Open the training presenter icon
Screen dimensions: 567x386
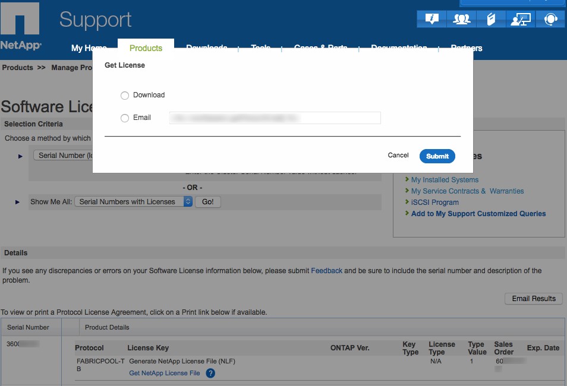point(521,19)
